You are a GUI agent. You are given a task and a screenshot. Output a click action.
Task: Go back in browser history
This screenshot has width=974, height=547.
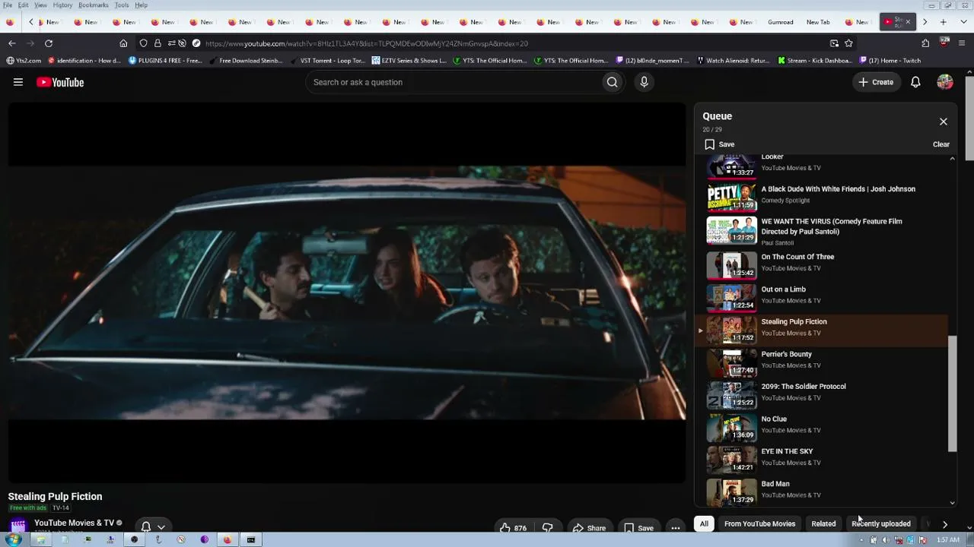click(11, 43)
